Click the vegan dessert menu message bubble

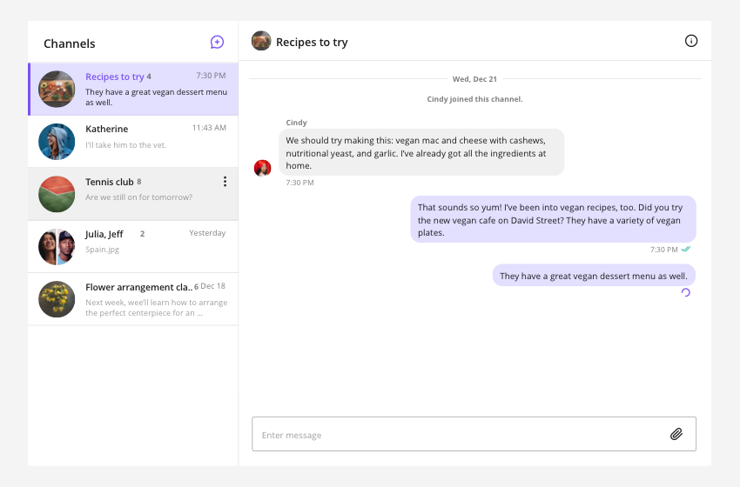594,276
